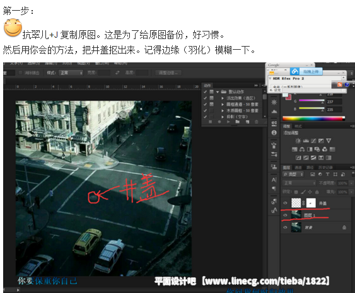Open the Character panel icon
The height and width of the screenshot is (293, 355).
point(274,180)
